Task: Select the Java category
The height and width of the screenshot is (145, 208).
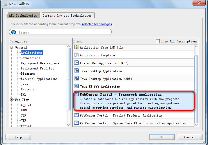Action: 24,84
